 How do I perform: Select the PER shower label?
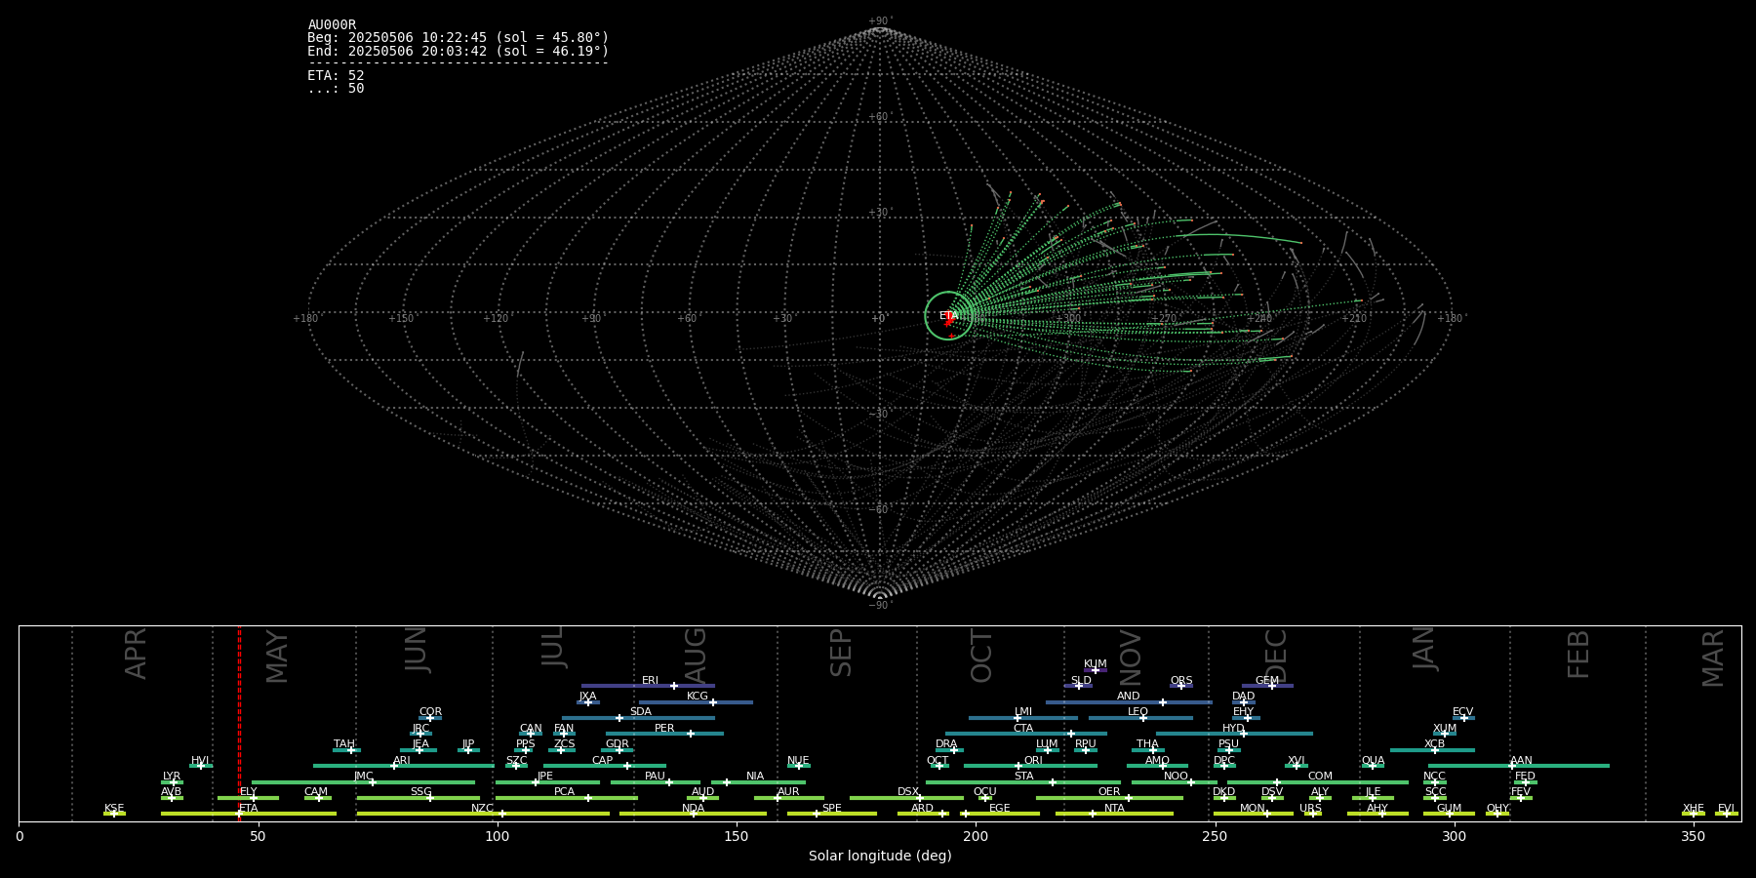(x=664, y=729)
